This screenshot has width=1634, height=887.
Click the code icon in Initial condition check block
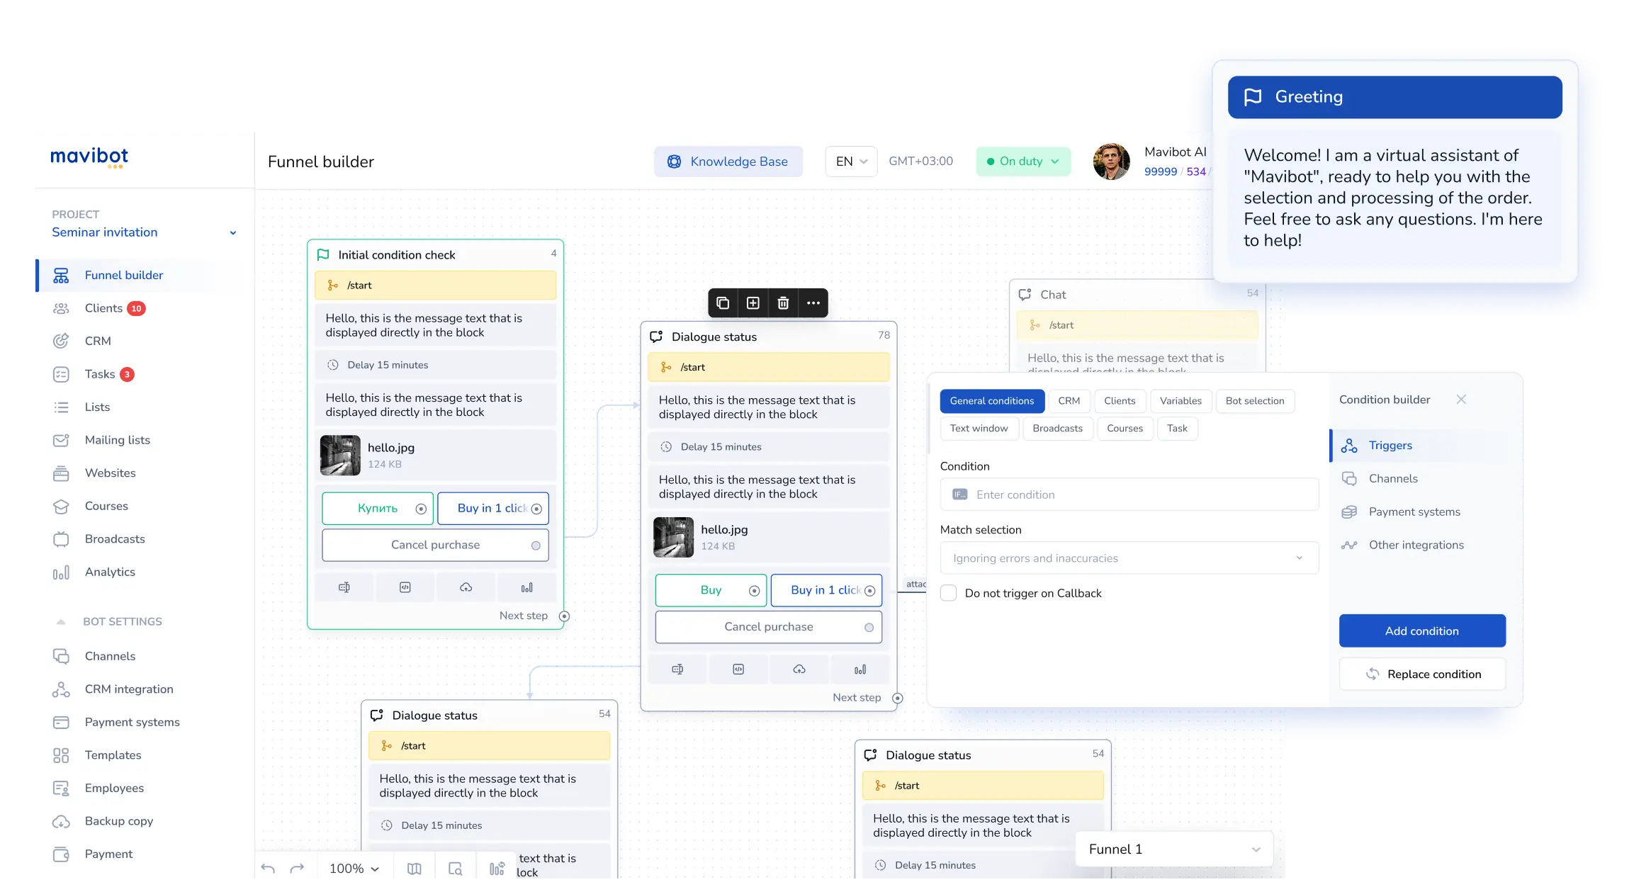coord(405,587)
